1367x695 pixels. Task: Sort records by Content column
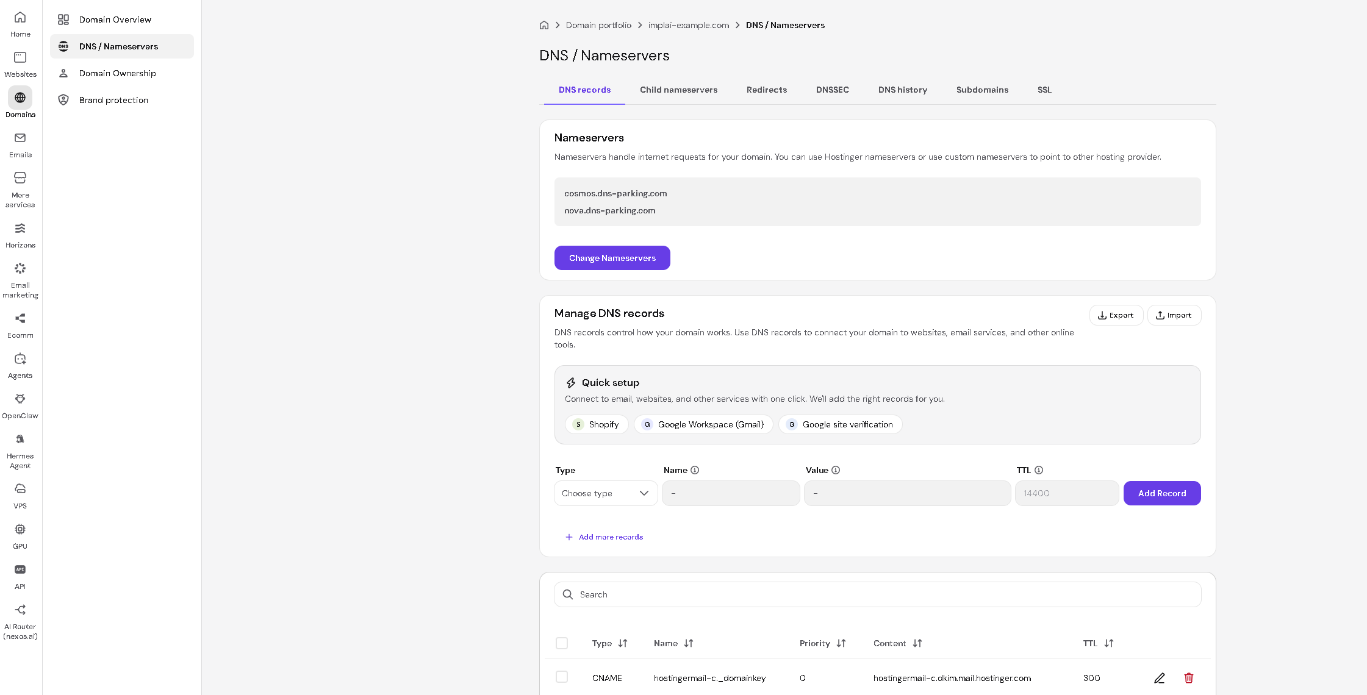917,643
